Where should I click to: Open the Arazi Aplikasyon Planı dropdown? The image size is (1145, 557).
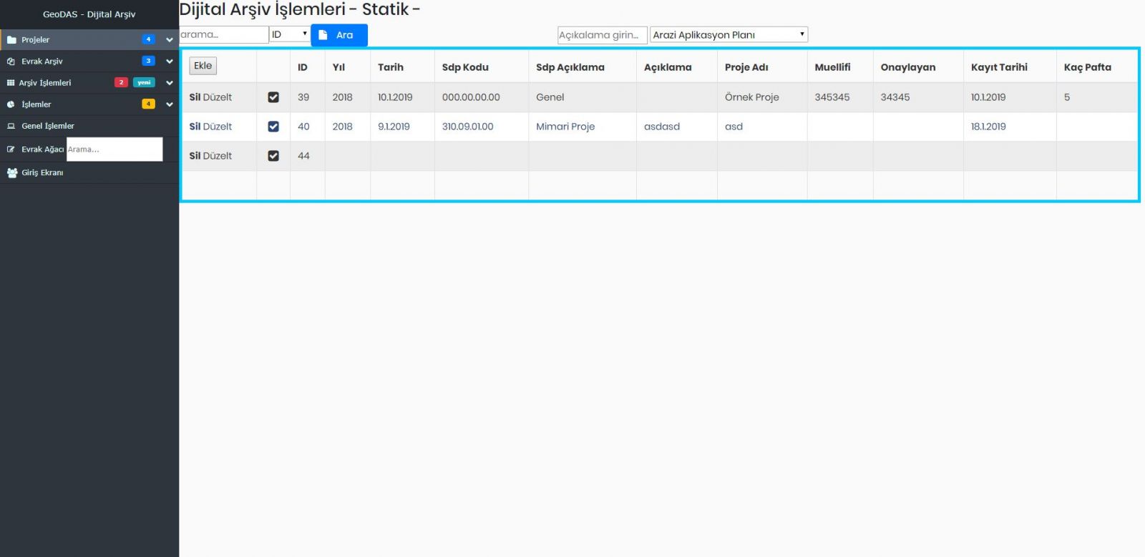tap(729, 34)
